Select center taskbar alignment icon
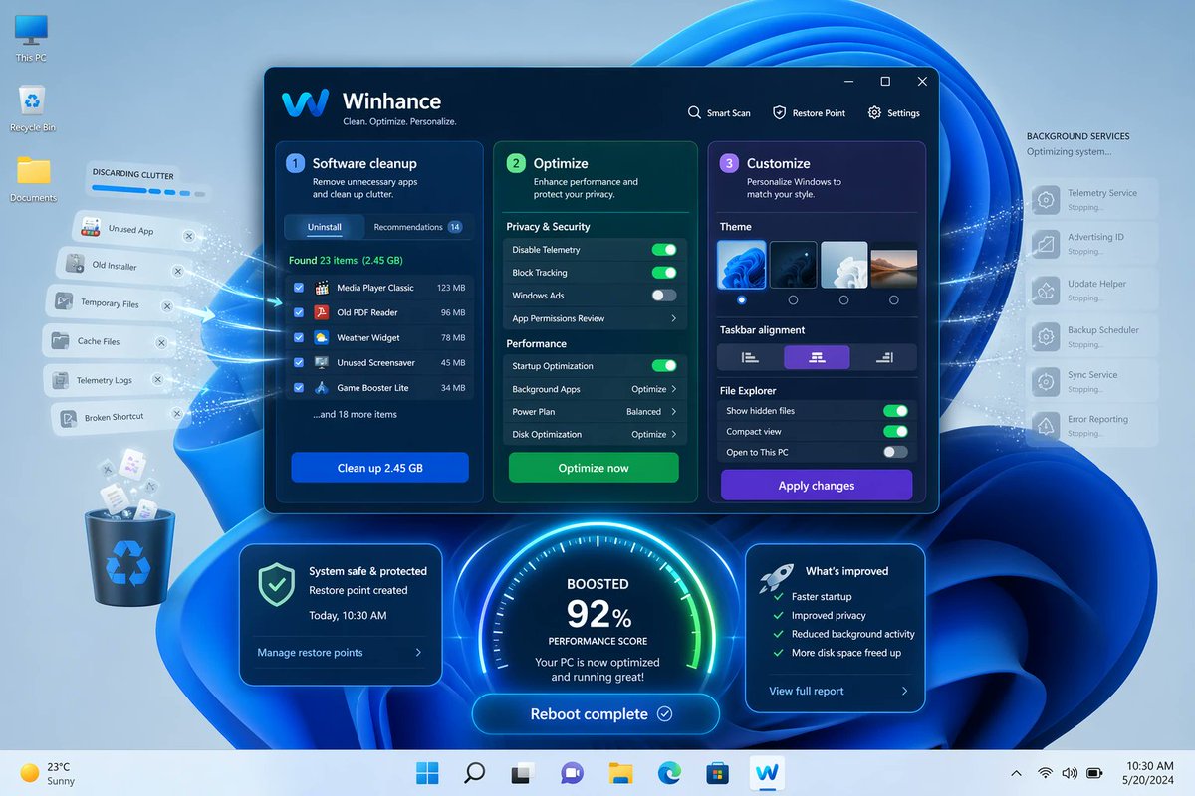The width and height of the screenshot is (1195, 796). [817, 357]
